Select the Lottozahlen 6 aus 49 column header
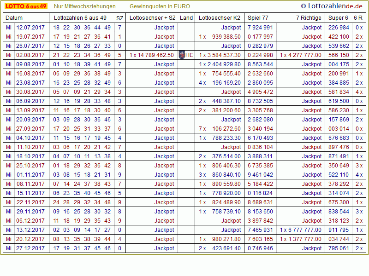 [80, 18]
